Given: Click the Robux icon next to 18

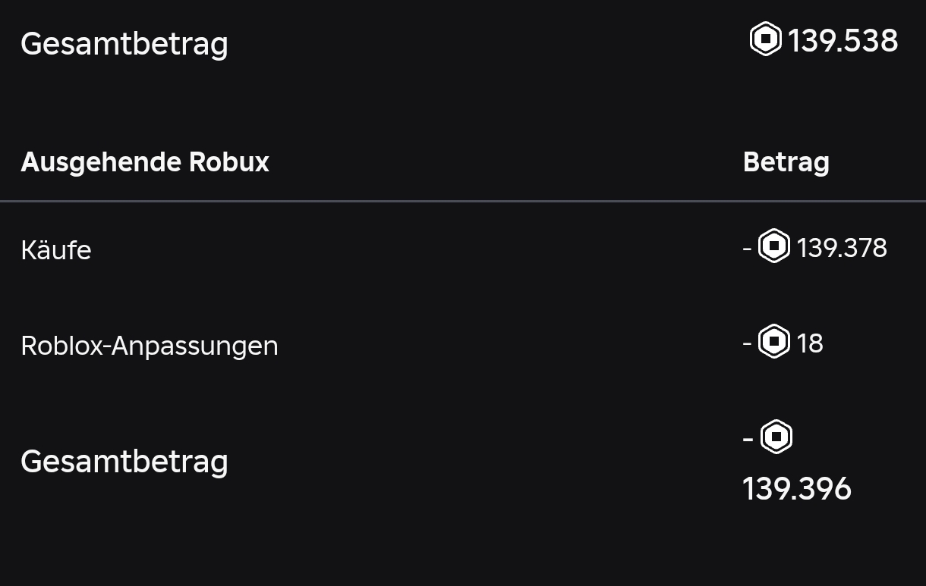Looking at the screenshot, I should click(774, 342).
